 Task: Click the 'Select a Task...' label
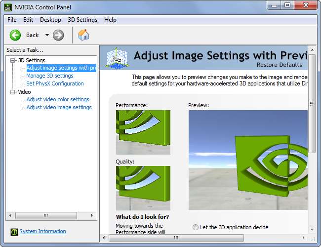click(x=25, y=50)
